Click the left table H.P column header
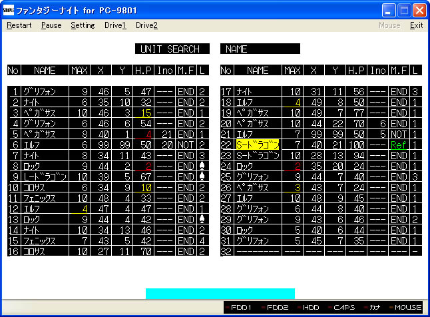Viewport: 430px width, 317px height. (143, 71)
